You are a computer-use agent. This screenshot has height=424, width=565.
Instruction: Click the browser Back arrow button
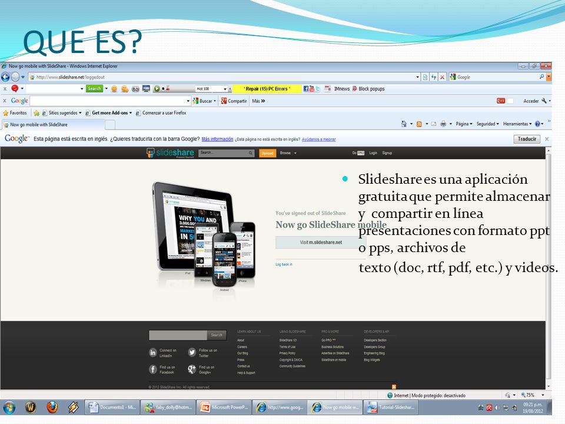click(5, 77)
